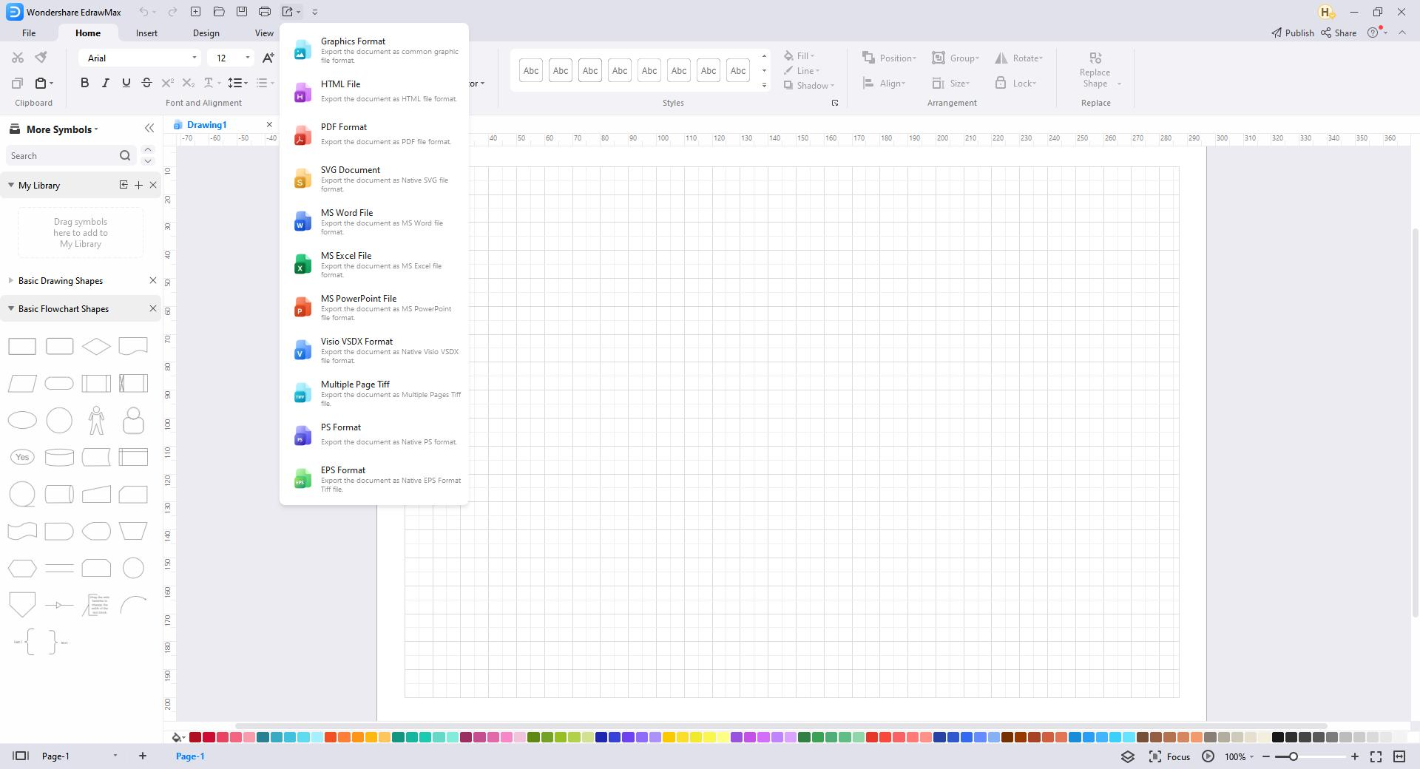Select the diamond decision shape

point(96,346)
